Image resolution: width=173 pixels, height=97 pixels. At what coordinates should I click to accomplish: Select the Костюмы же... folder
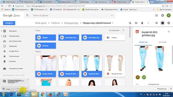click(x=69, y=37)
